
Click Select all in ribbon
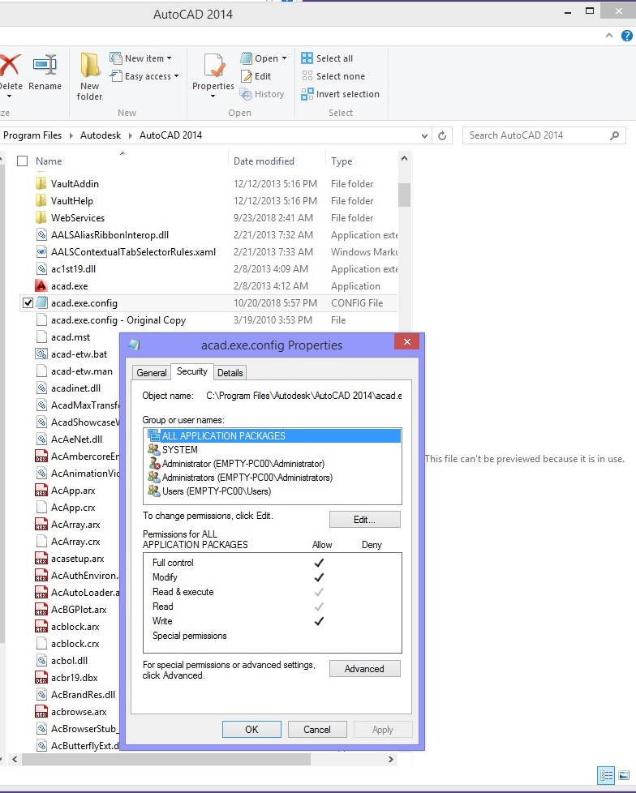click(x=327, y=58)
